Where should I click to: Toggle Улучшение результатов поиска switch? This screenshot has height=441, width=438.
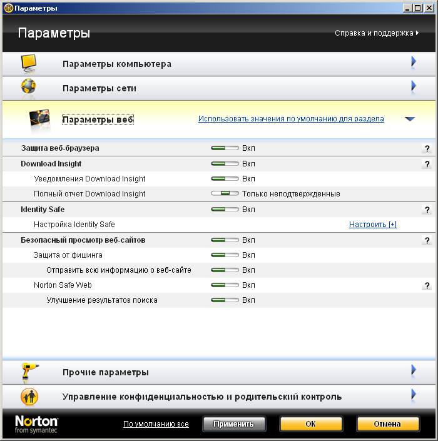(225, 300)
